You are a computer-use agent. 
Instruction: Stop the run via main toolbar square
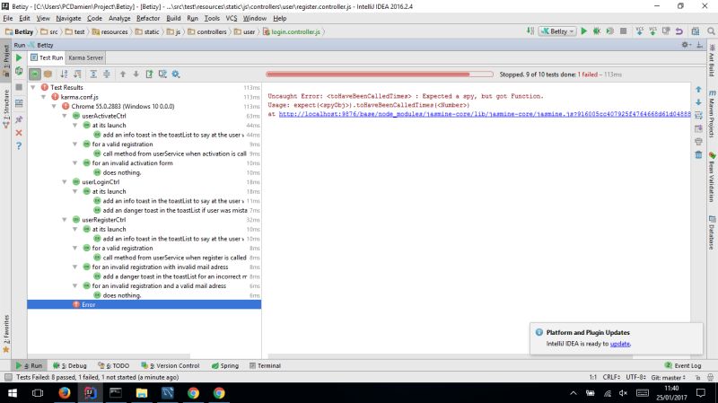click(x=623, y=31)
